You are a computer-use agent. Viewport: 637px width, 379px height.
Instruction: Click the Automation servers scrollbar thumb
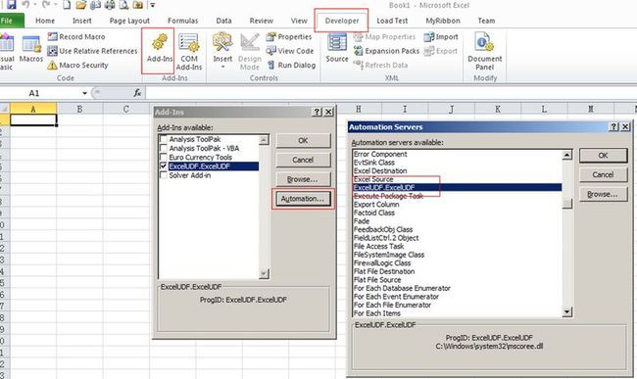point(567,204)
